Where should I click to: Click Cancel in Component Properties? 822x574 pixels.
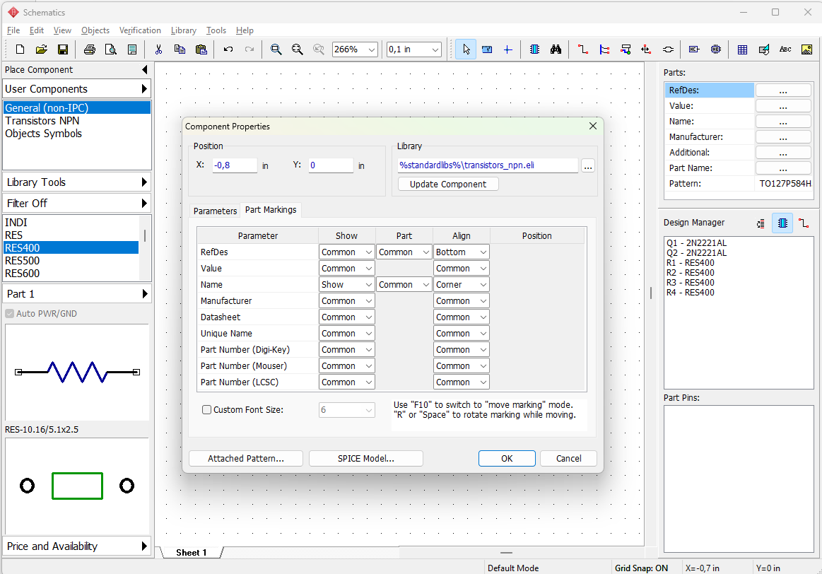pos(568,458)
